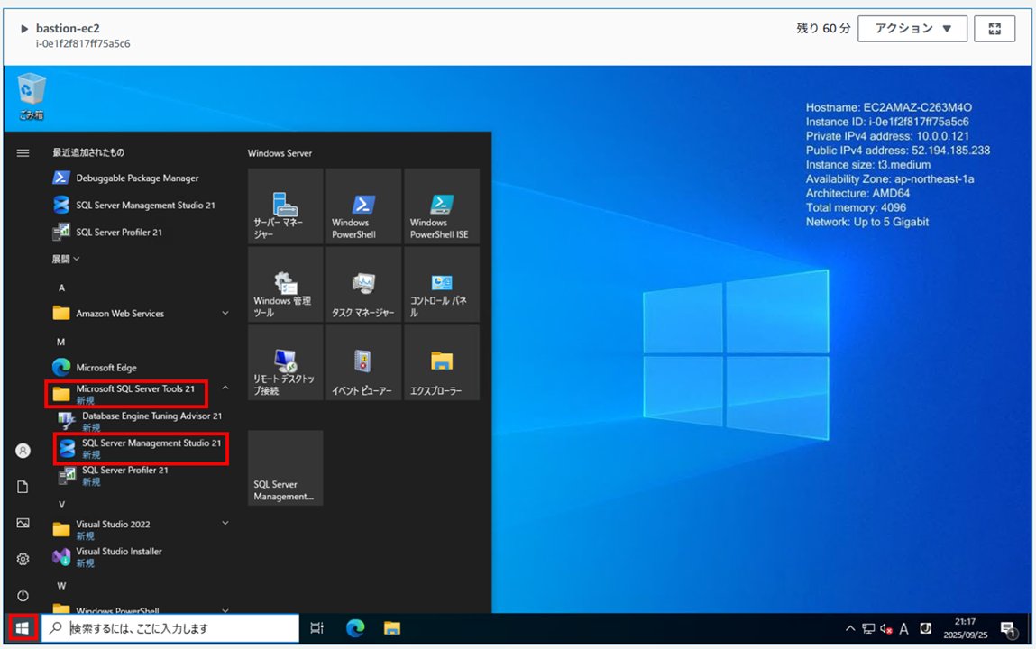Click the letter W app list header
The width and height of the screenshot is (1036, 649).
click(61, 586)
